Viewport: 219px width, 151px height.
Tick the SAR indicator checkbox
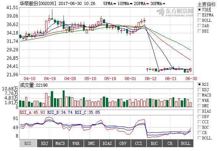coord(200,26)
